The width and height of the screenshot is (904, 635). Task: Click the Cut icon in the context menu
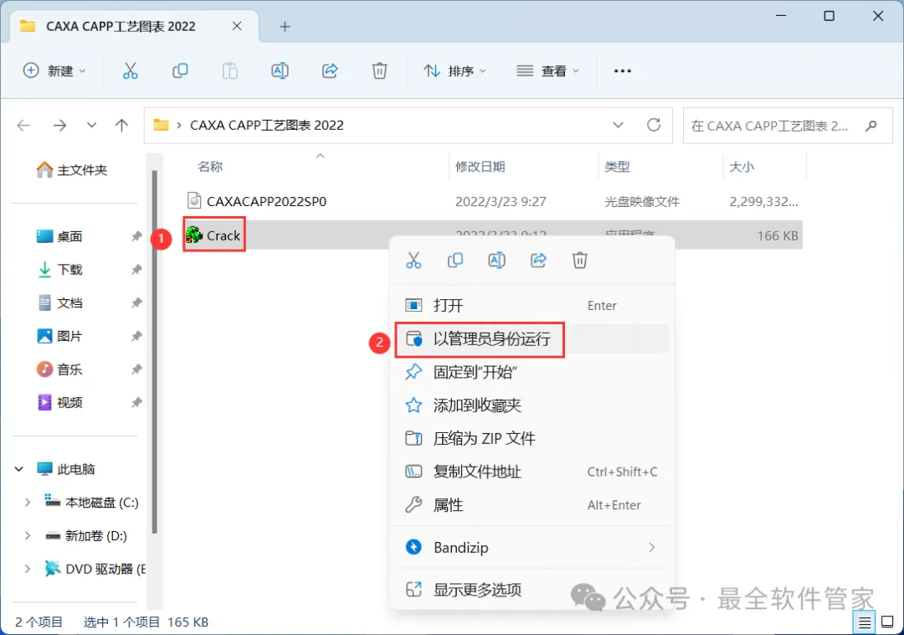pos(413,260)
